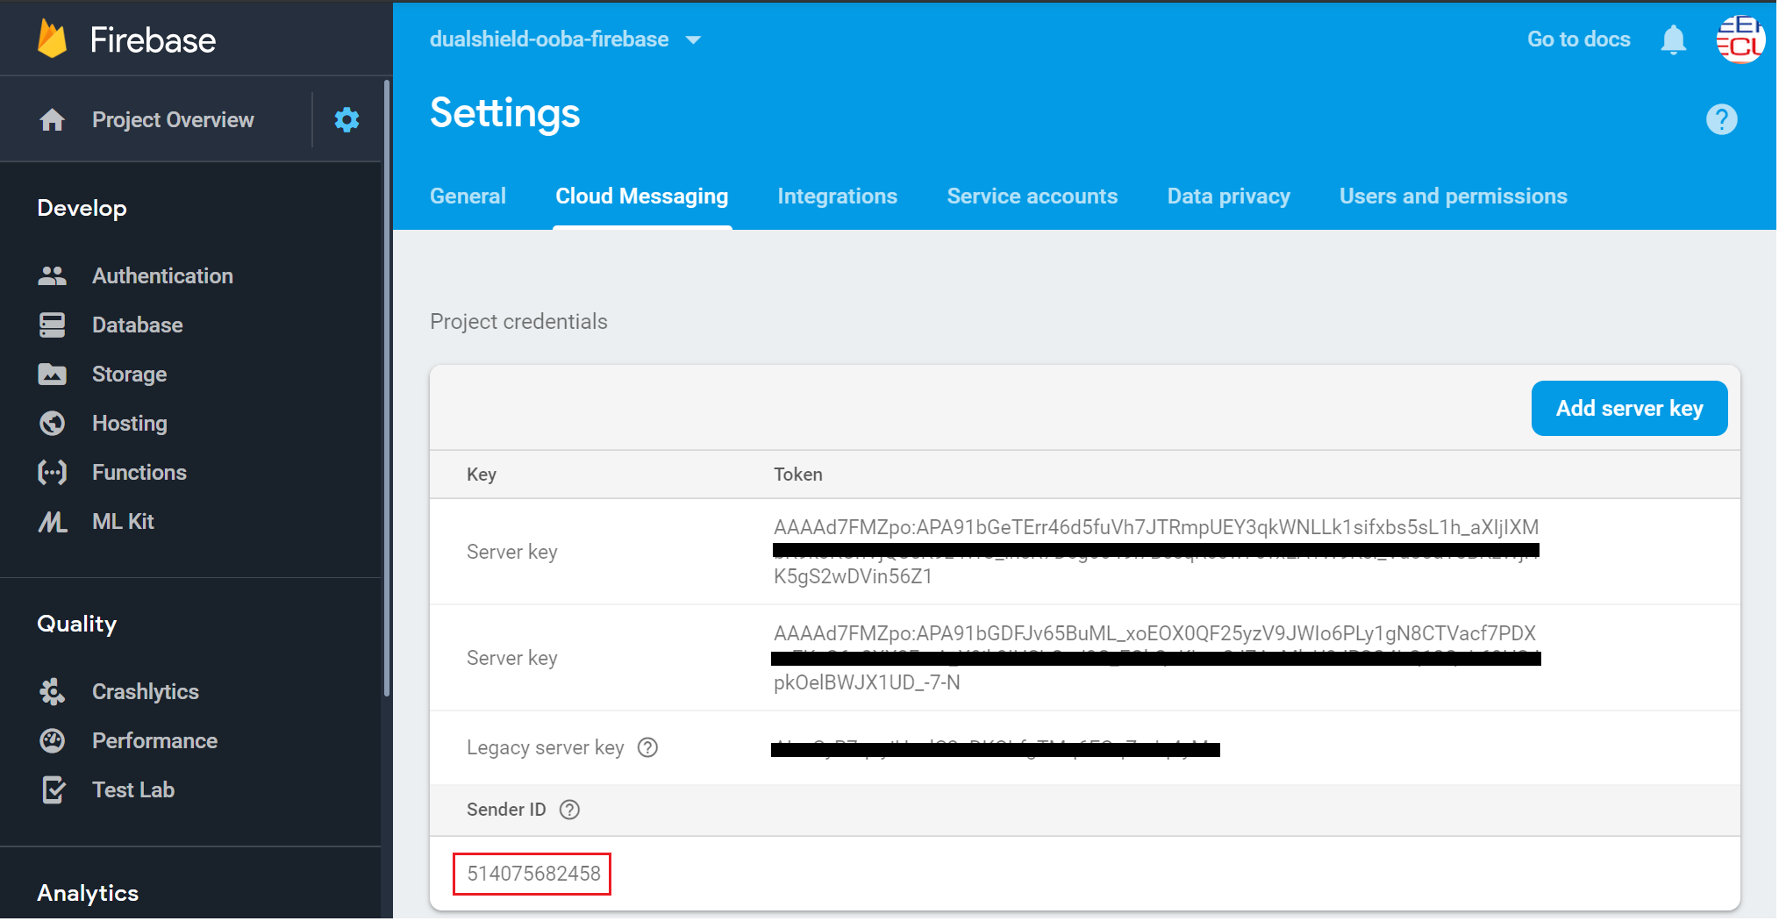Switch to the Service accounts tab
1779x921 pixels.
[x=1032, y=196]
